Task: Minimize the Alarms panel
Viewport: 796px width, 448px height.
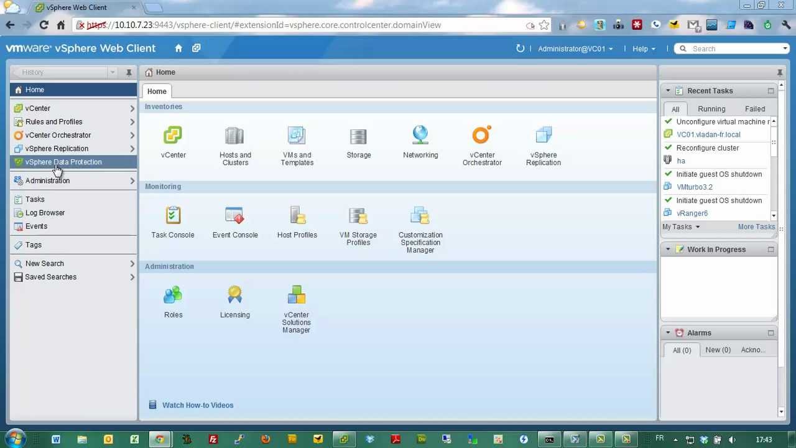Action: [771, 333]
